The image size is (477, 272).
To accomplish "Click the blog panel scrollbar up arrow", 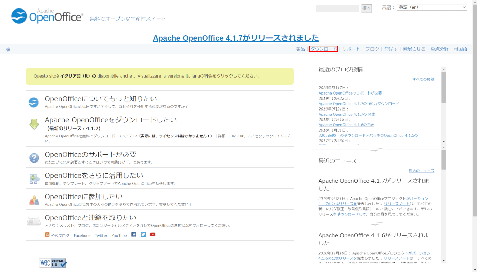I will point(443,69).
